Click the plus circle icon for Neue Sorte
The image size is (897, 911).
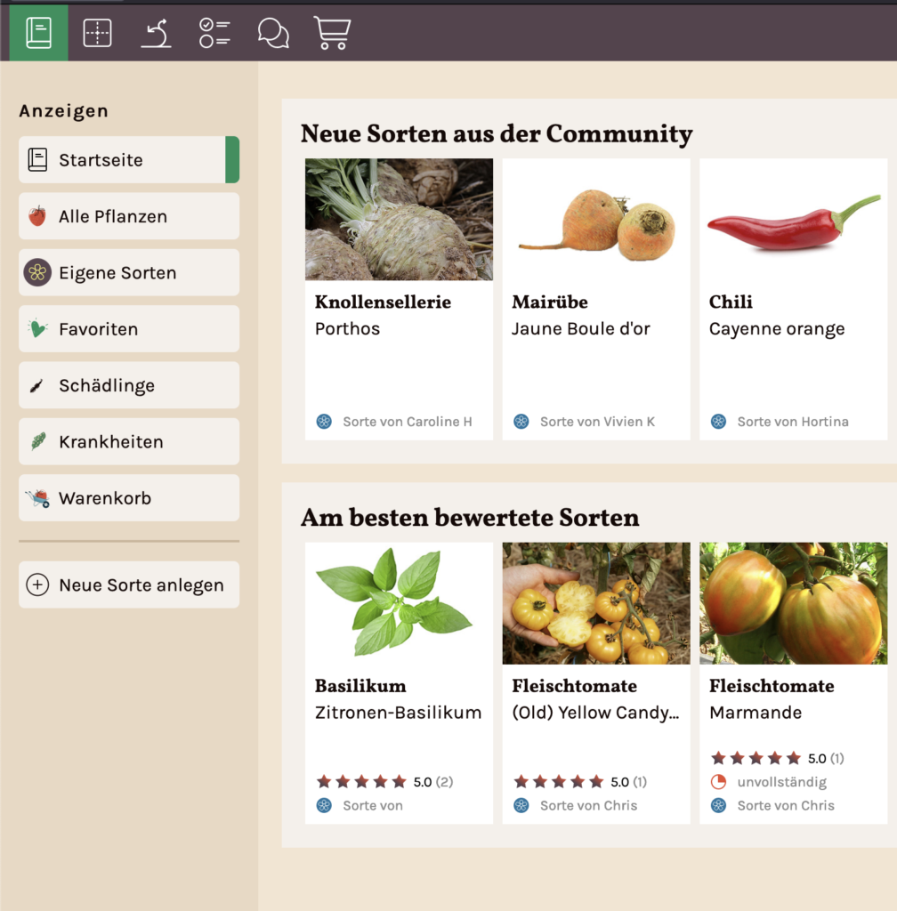pyautogui.click(x=37, y=584)
